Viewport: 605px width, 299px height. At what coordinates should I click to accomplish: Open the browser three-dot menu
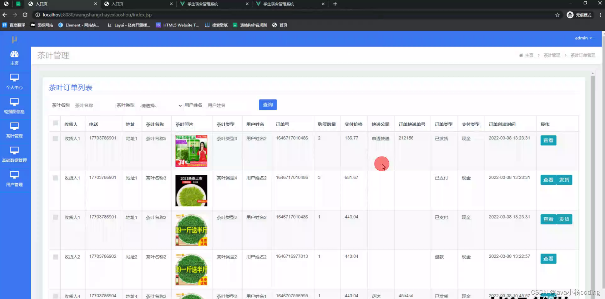600,15
